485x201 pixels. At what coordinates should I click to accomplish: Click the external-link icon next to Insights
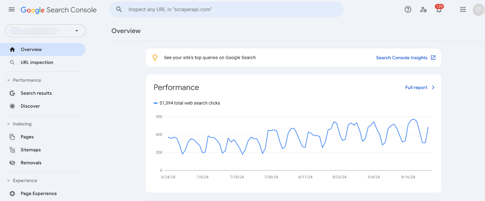coord(433,58)
